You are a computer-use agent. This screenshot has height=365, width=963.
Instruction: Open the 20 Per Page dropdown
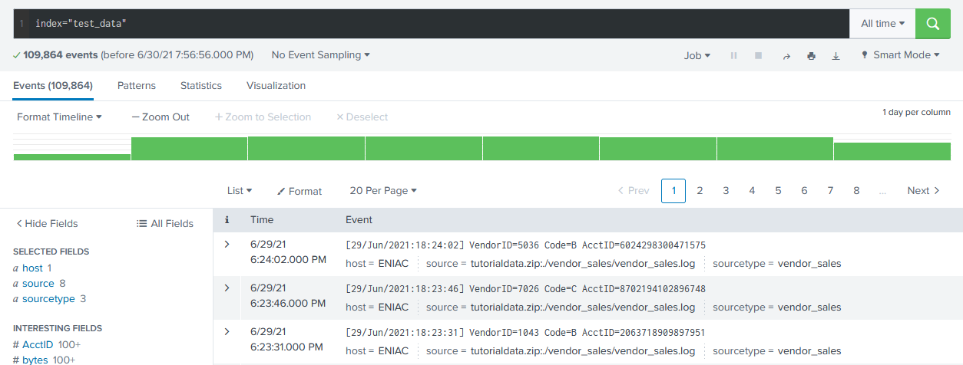383,191
